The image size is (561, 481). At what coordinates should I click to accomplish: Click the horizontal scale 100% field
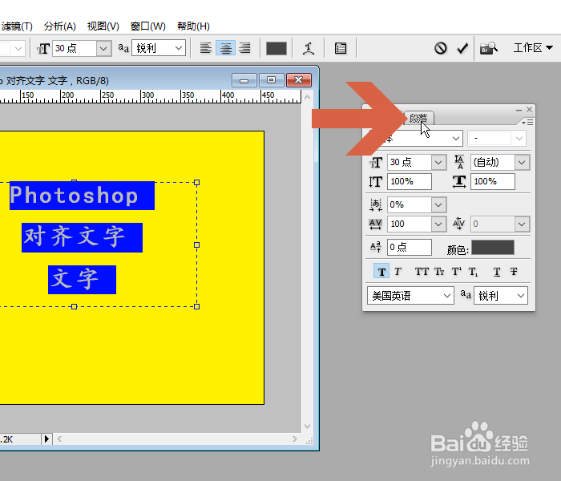(x=493, y=181)
